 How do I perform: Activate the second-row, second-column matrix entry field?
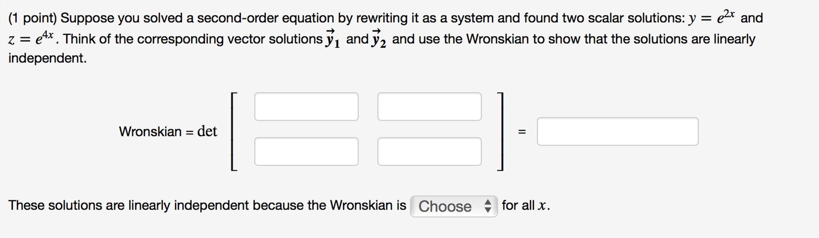(430, 151)
